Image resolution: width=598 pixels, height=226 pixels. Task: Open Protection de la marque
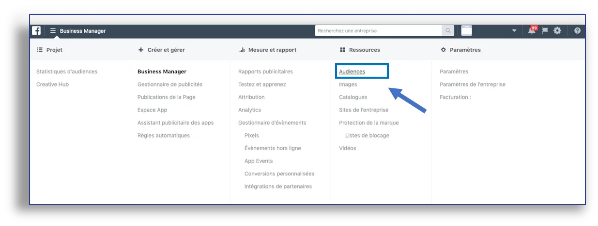pos(369,123)
